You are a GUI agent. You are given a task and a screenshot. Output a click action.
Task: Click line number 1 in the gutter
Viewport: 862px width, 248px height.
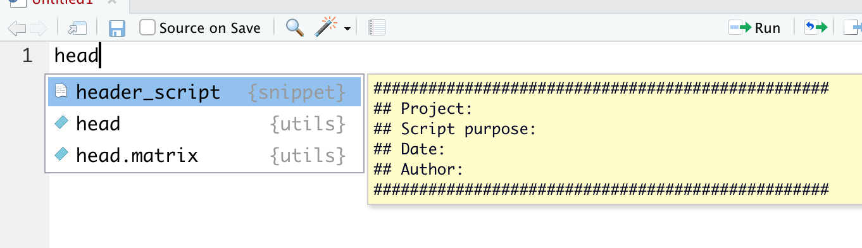[x=27, y=56]
